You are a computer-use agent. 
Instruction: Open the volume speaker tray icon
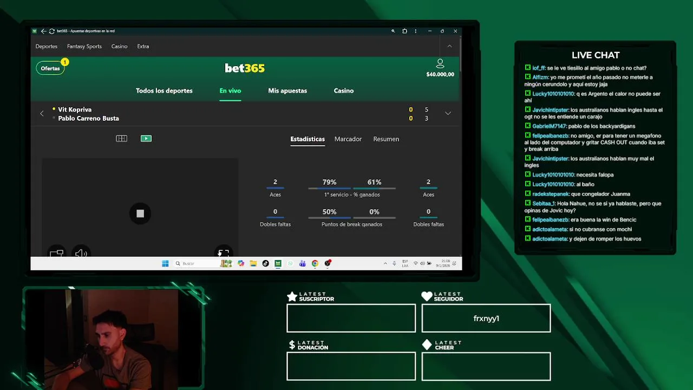click(x=422, y=263)
